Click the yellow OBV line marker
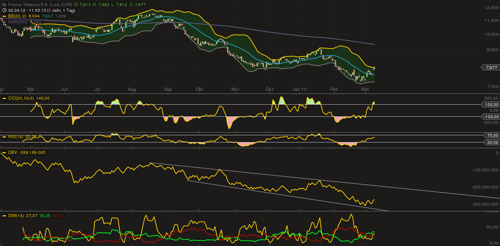The image size is (500, 246). [4, 152]
